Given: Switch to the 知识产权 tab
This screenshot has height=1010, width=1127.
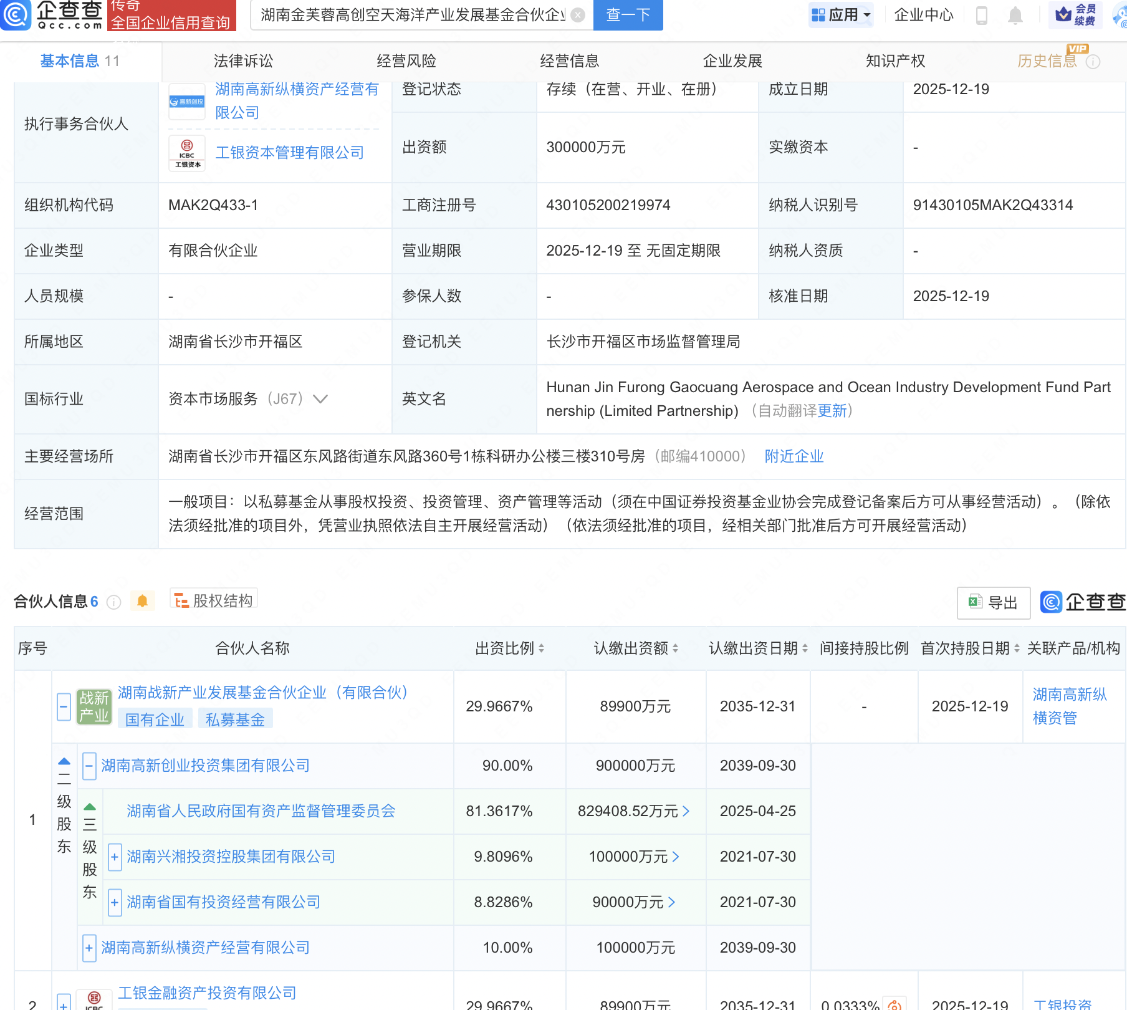Looking at the screenshot, I should 895,61.
